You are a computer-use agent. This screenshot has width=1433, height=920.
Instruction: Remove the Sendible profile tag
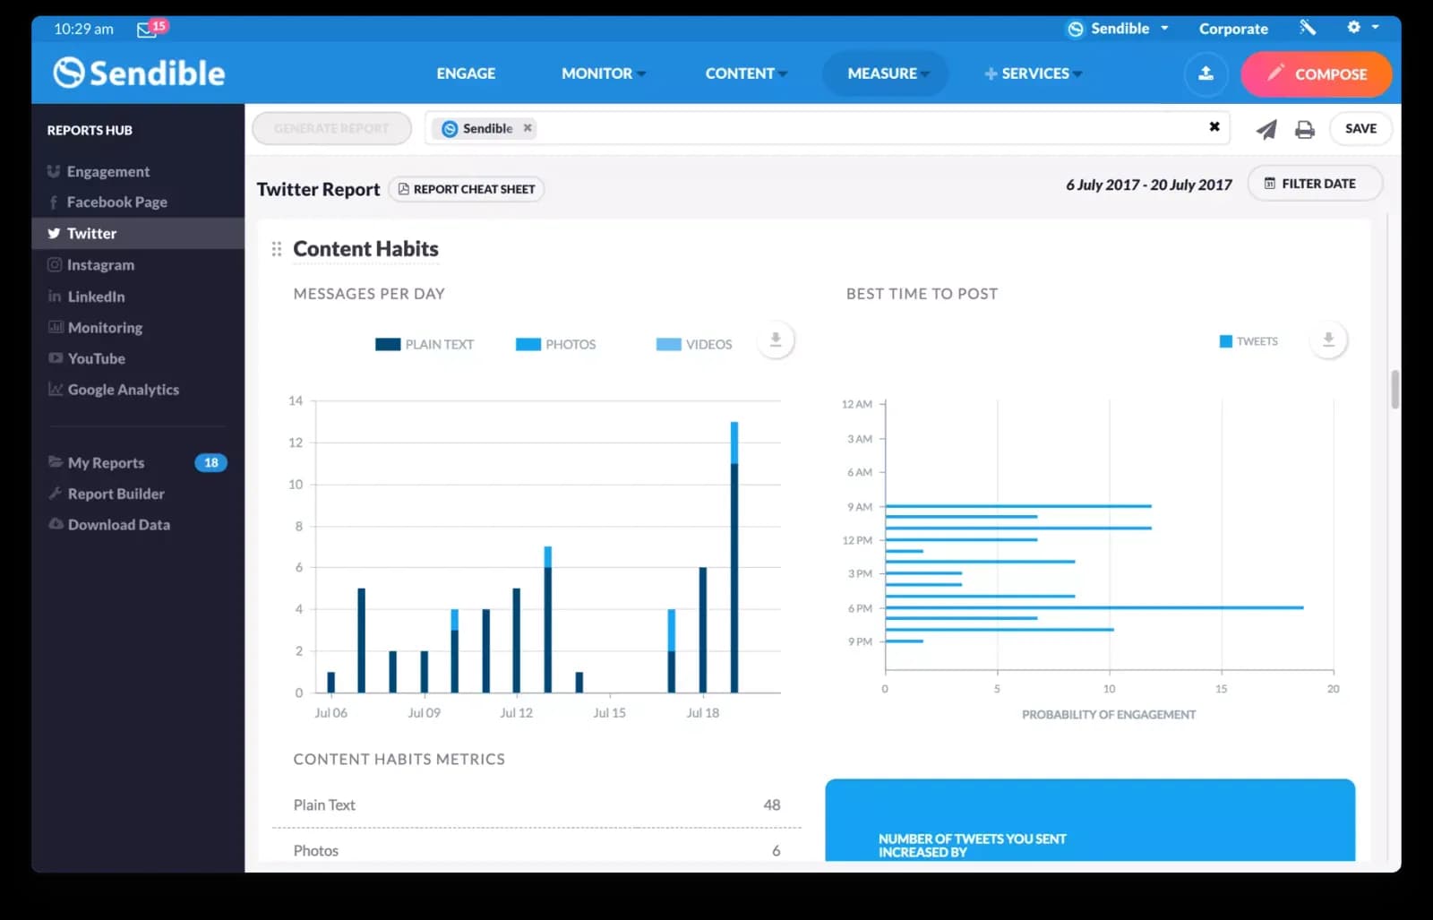(528, 128)
